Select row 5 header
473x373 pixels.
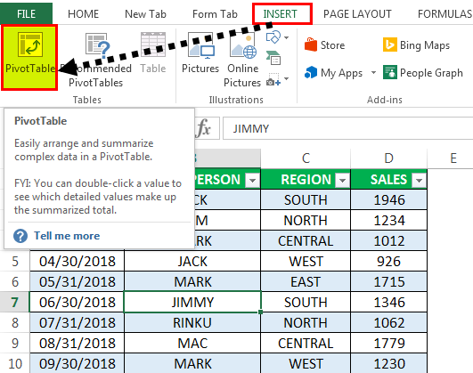pos(15,261)
